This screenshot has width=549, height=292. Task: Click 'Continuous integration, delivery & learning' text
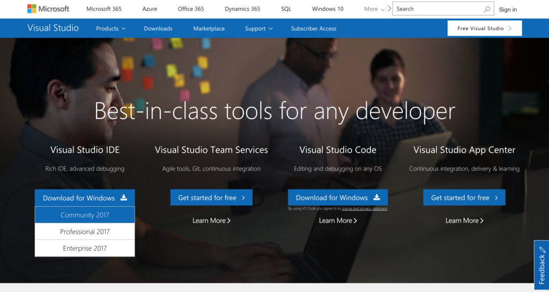click(x=464, y=169)
